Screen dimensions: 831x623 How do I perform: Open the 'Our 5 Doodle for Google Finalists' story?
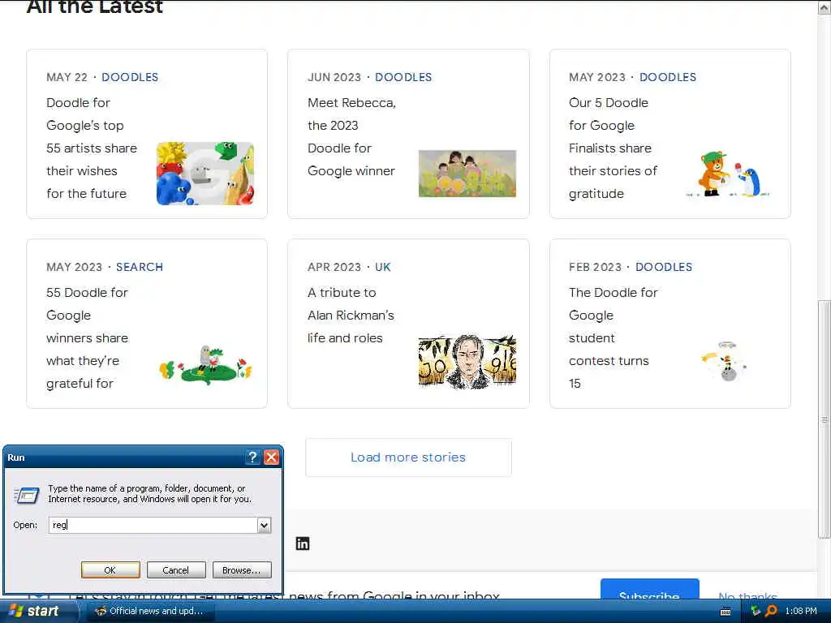tap(613, 148)
